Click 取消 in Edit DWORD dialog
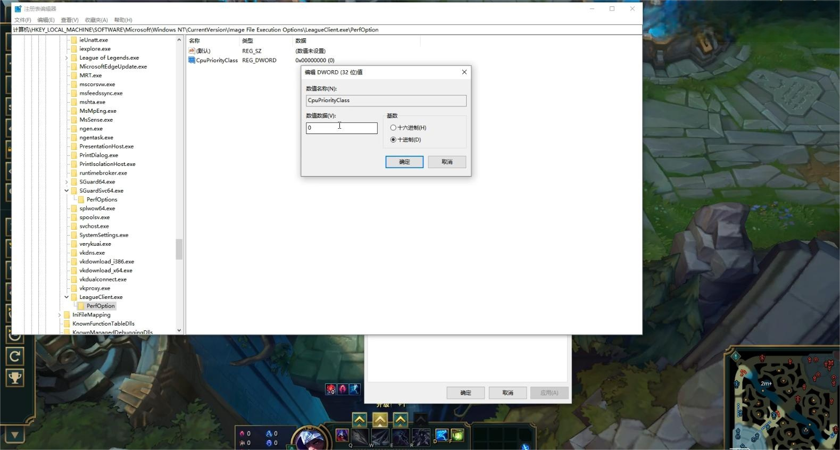This screenshot has height=450, width=840. point(447,162)
